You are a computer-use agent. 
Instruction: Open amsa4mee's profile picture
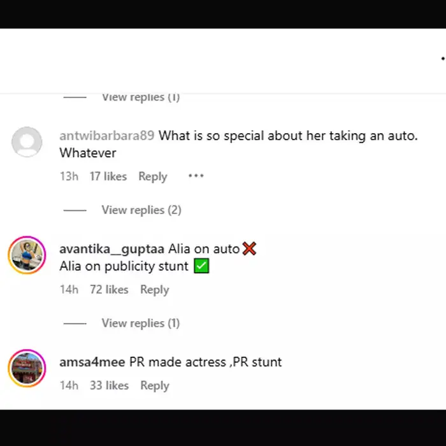[27, 368]
